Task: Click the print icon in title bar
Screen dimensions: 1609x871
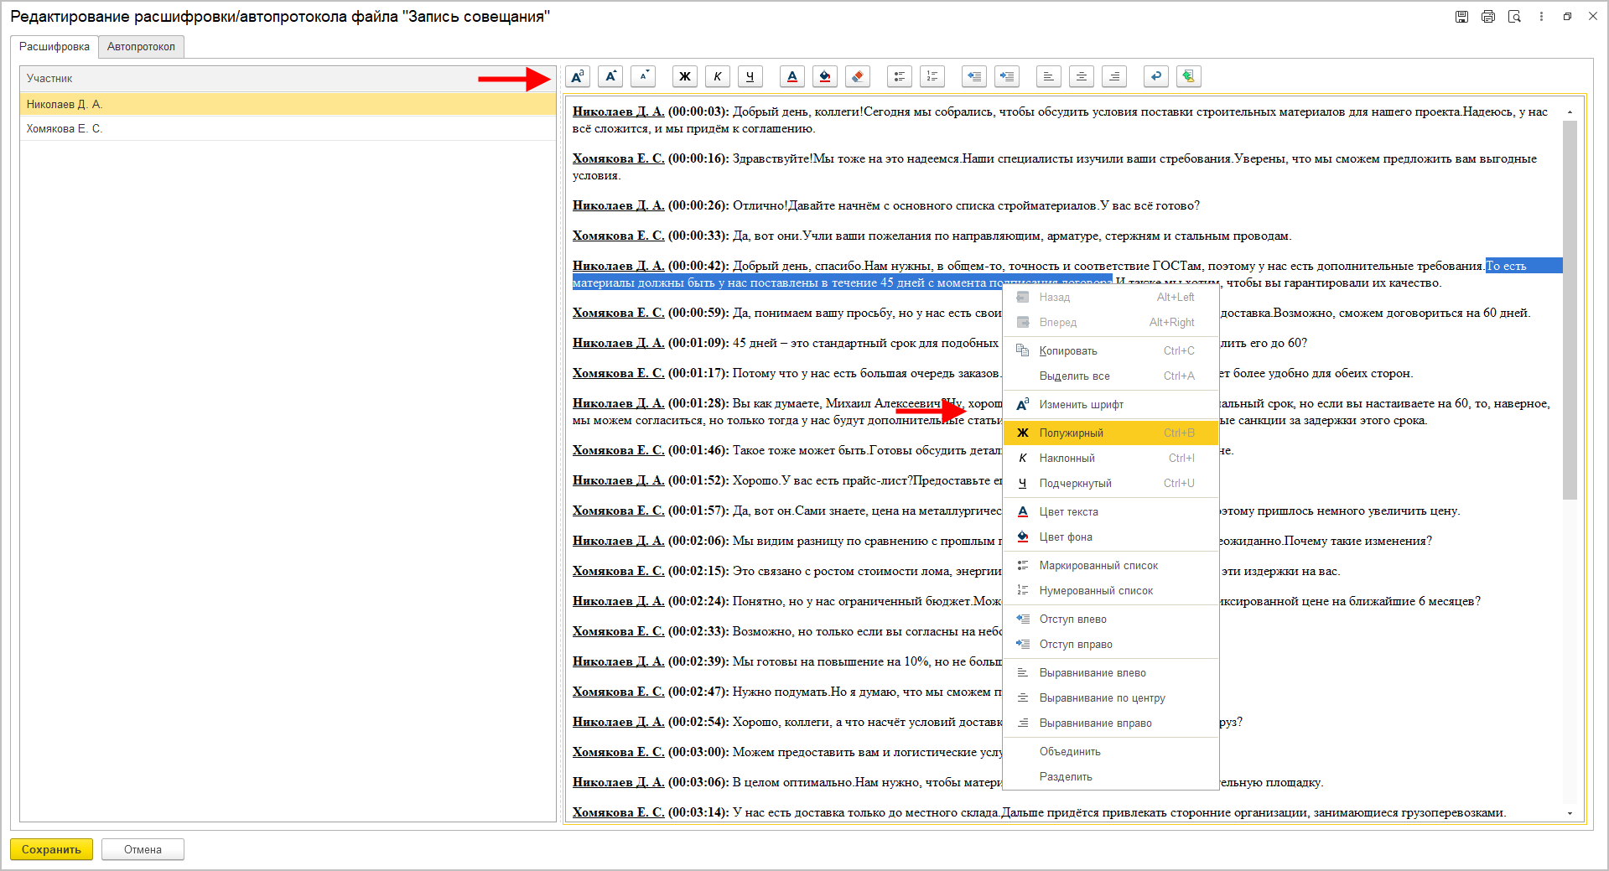Action: pos(1487,17)
